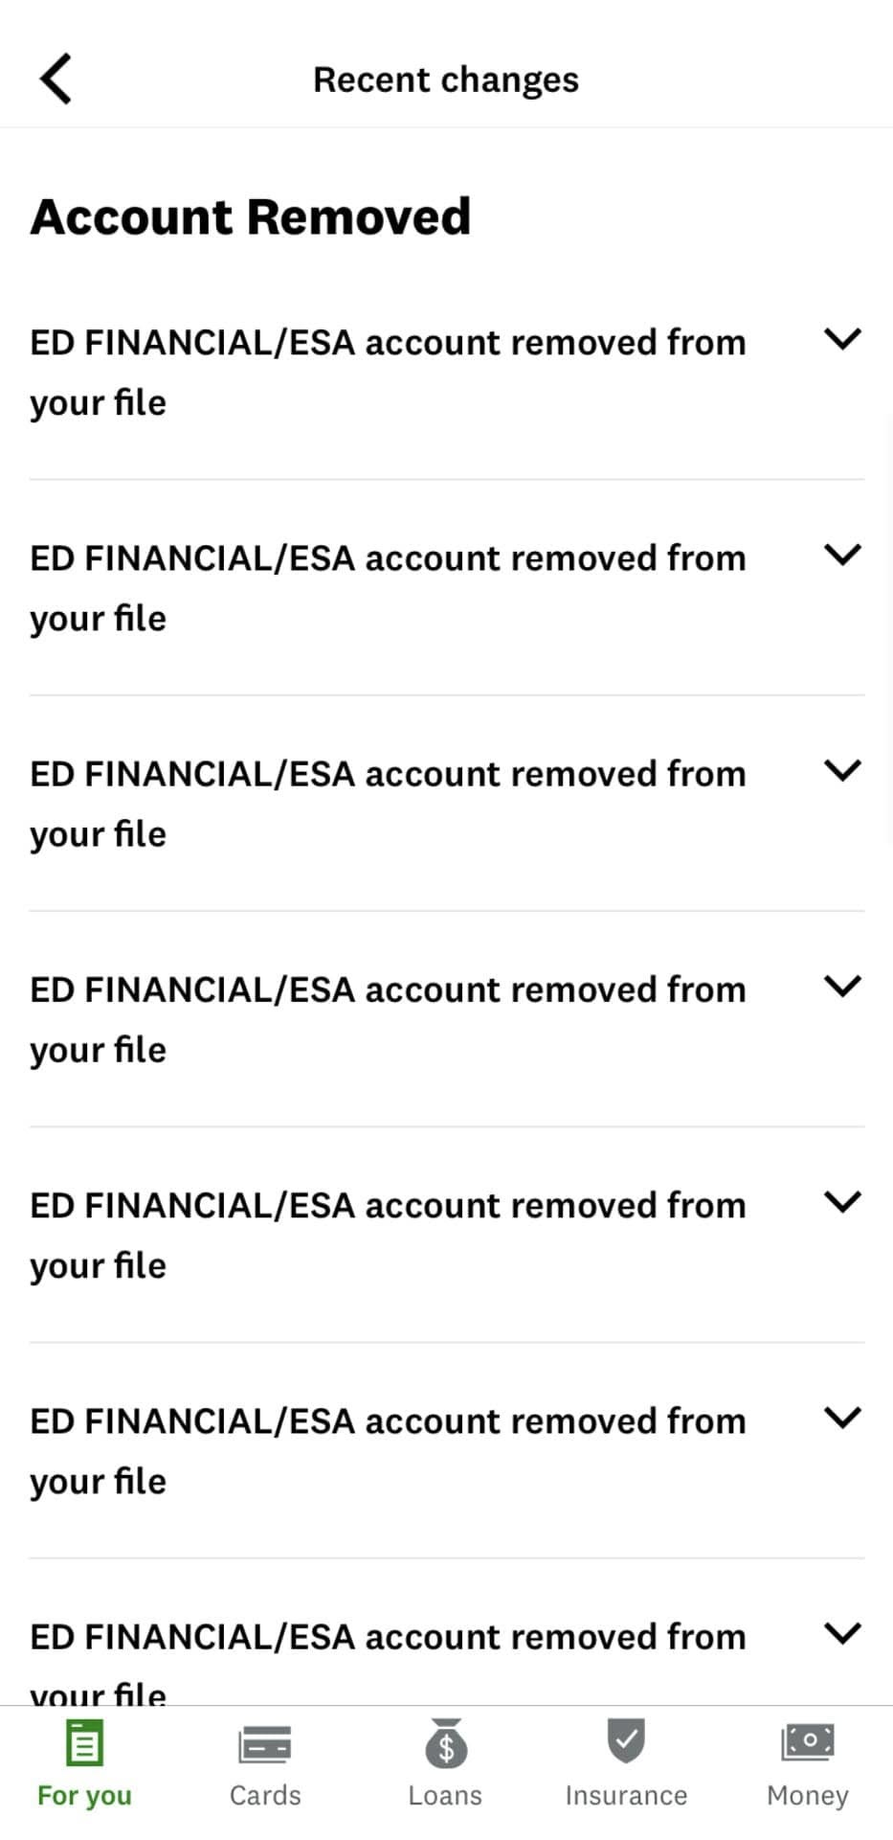Expand the fourth ED FINANCIAL/ESA chevron
This screenshot has height=1840, width=893.
tap(842, 986)
